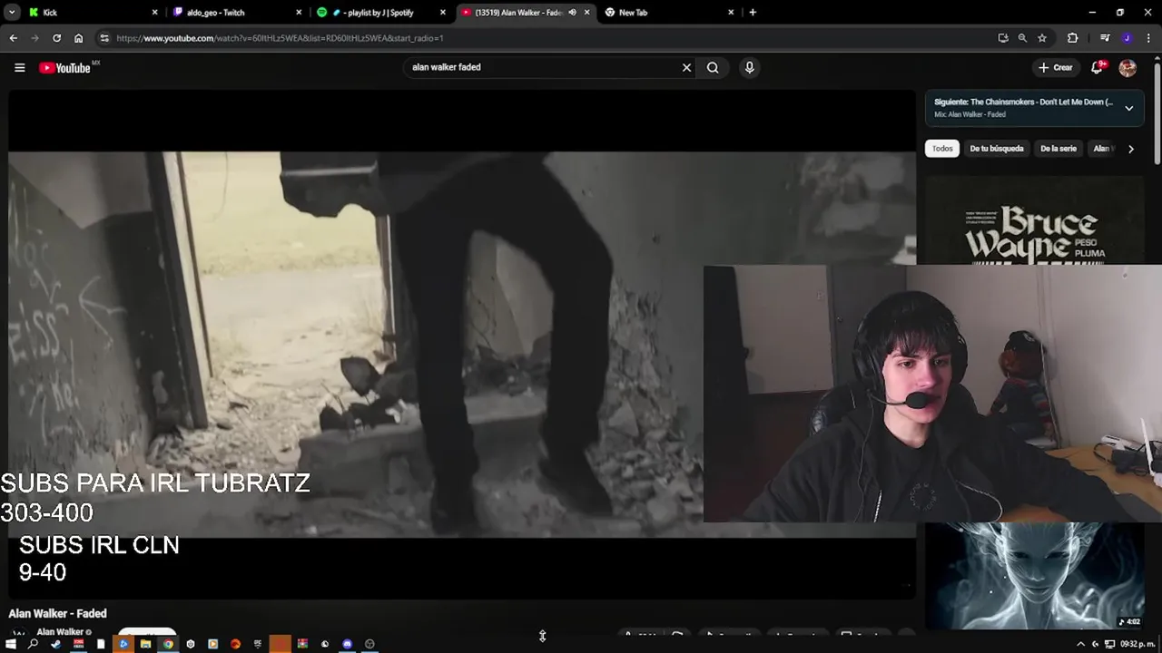1162x653 pixels.
Task: Click the YouTube URL in the address bar
Action: tap(280, 38)
